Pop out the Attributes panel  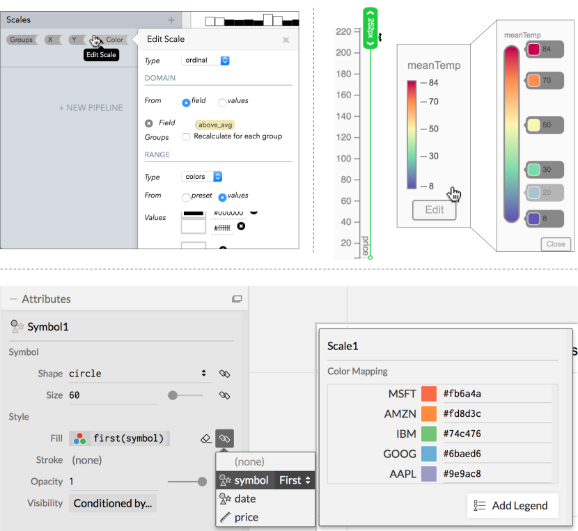pos(237,299)
